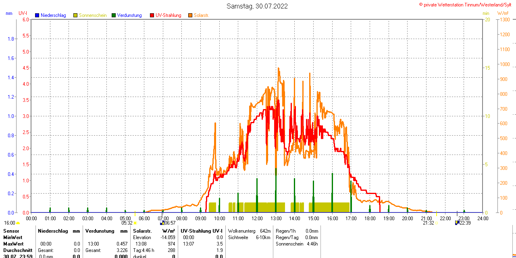The image size is (516, 258).
Task: Click the yellow Sonnenschein legend swatch
Action: pyautogui.click(x=75, y=15)
